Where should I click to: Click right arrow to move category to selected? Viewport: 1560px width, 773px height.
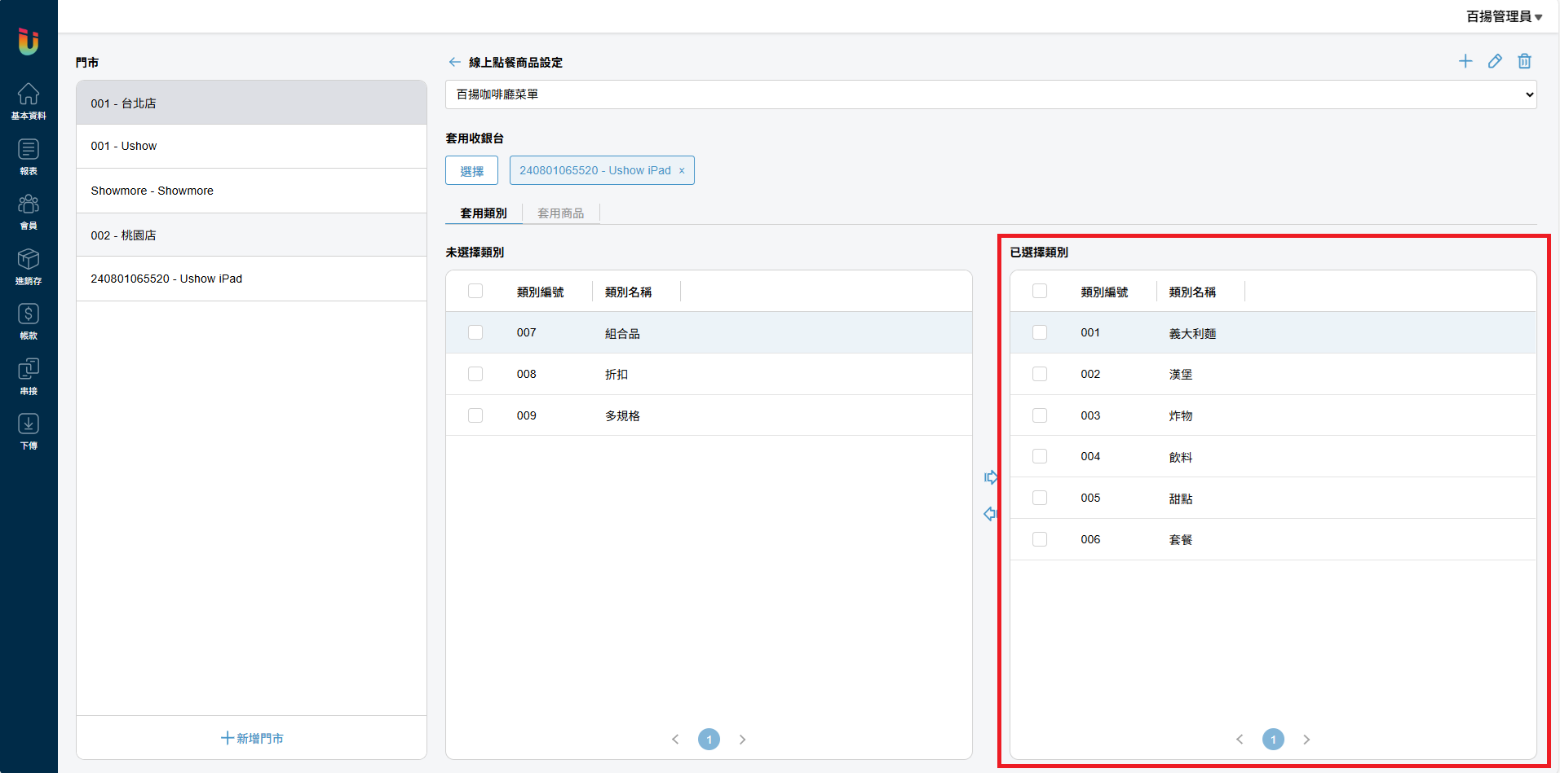pyautogui.click(x=991, y=477)
